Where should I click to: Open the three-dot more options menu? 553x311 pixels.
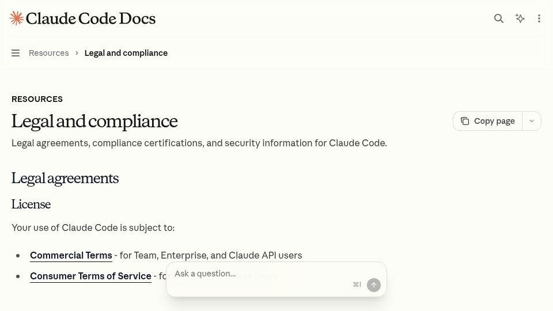tap(539, 18)
